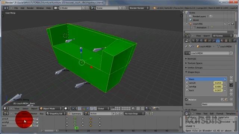Remove shape key with minus button
Viewport: 239px width, 134px height.
231,81
